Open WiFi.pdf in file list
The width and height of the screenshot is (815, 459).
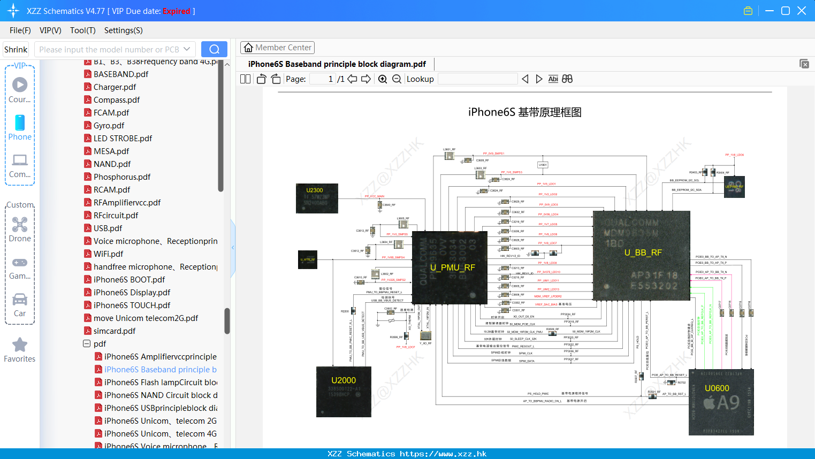click(108, 254)
